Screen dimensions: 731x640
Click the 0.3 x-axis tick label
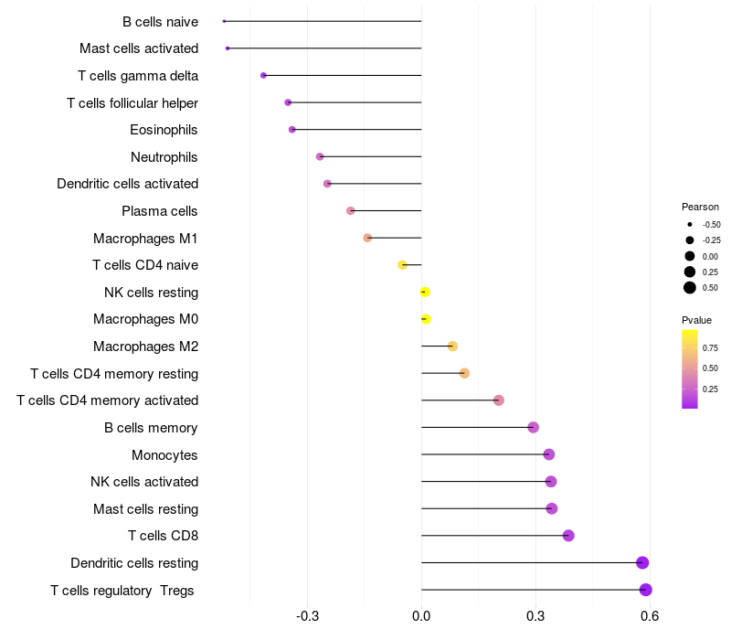tap(535, 616)
